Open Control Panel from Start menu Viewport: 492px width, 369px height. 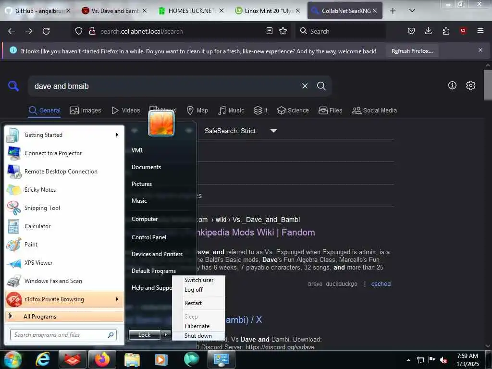pos(149,237)
